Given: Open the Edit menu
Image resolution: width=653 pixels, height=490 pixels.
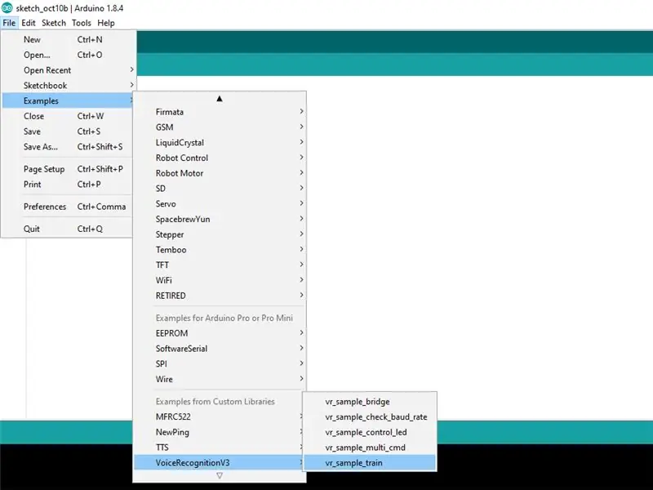Looking at the screenshot, I should pyautogui.click(x=29, y=23).
